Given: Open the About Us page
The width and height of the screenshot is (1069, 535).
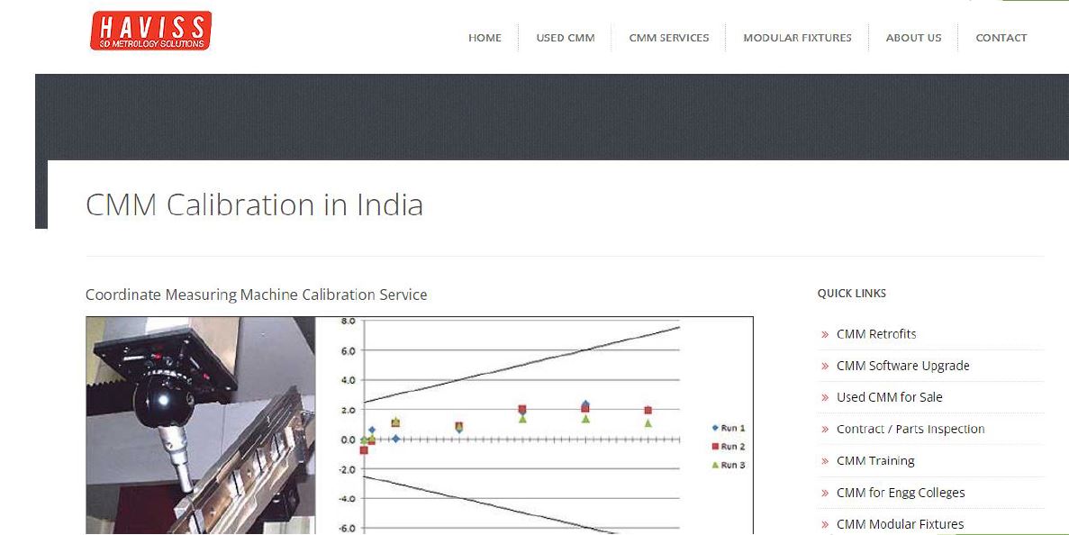Looking at the screenshot, I should (x=913, y=38).
